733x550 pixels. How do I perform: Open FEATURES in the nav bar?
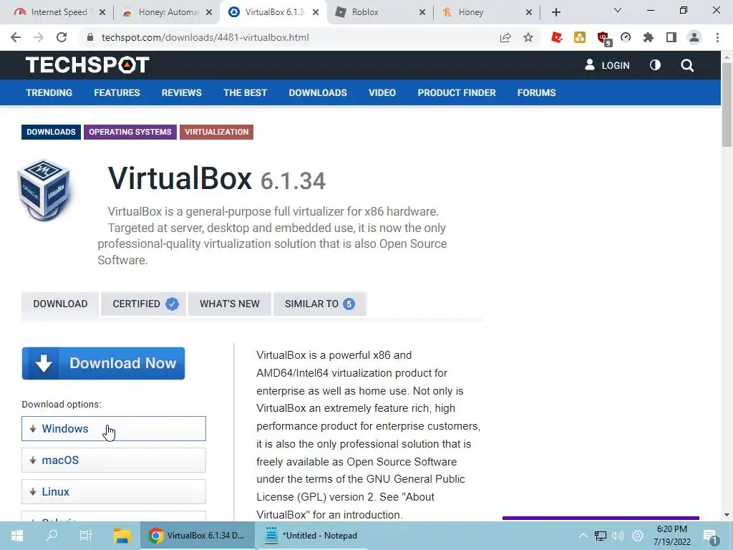point(117,92)
